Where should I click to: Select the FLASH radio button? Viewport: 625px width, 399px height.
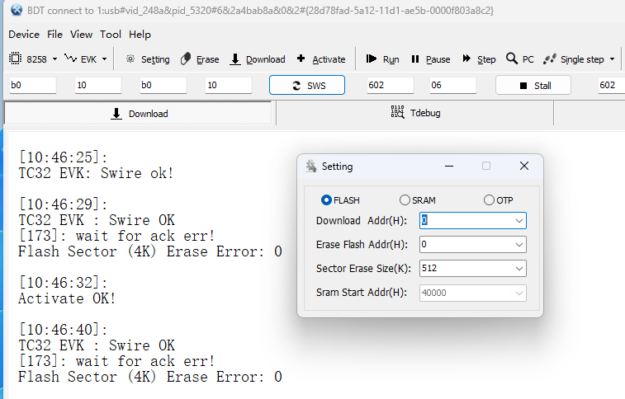click(327, 200)
